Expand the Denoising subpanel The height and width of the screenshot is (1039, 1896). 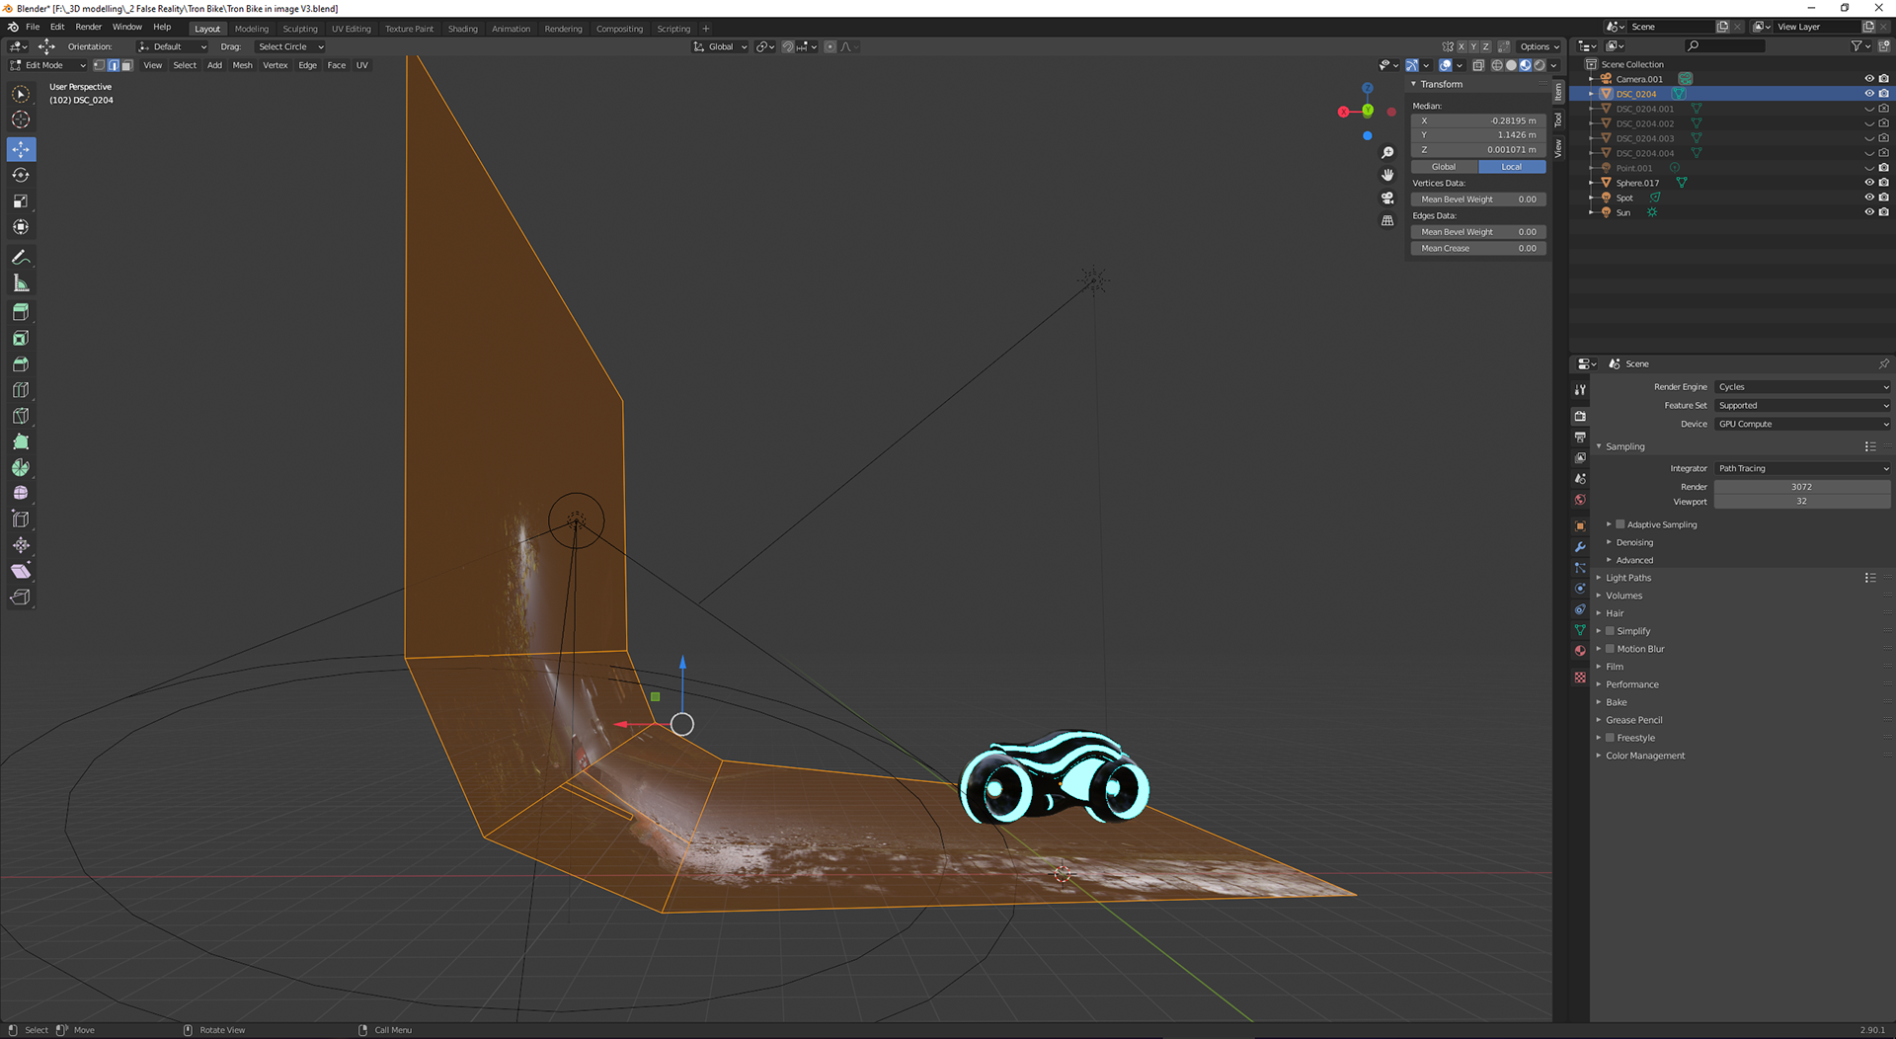pyautogui.click(x=1634, y=542)
